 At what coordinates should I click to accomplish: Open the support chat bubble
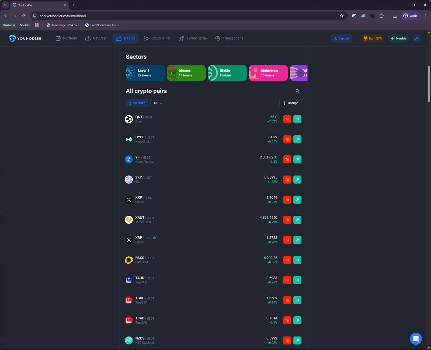click(x=416, y=338)
